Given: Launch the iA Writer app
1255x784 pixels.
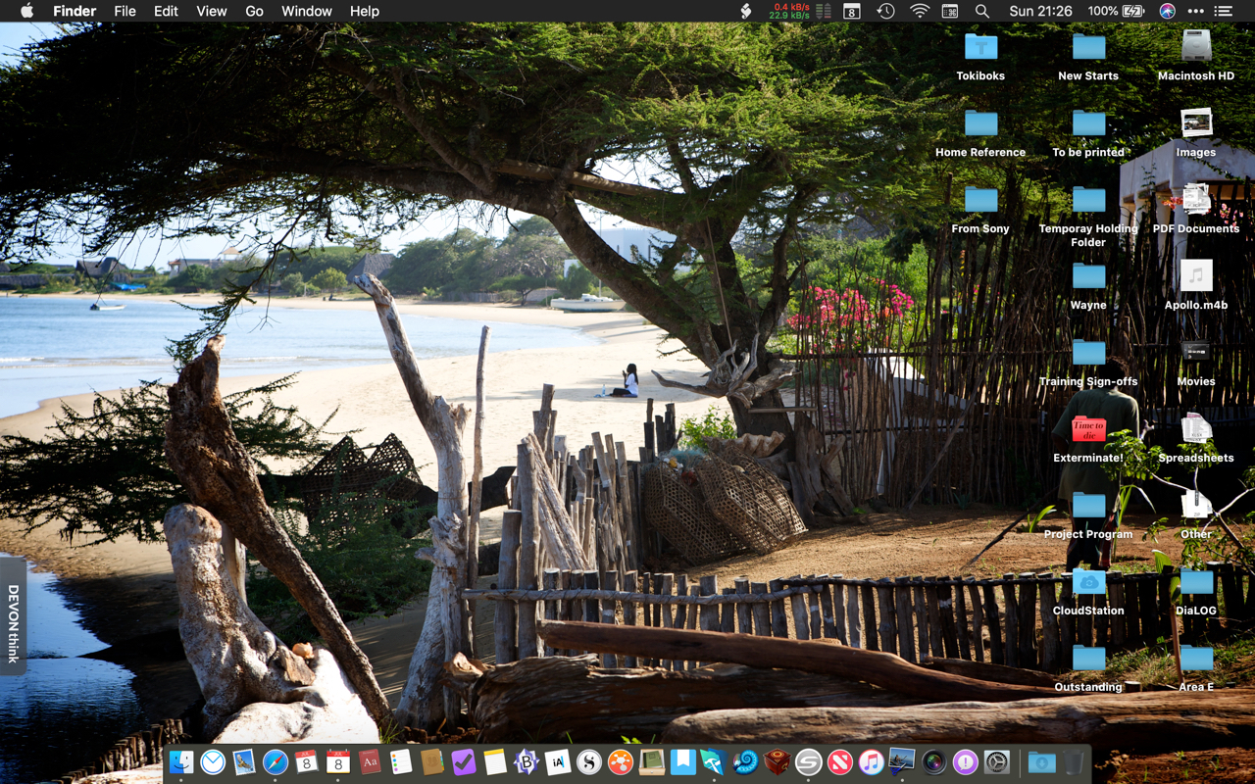Looking at the screenshot, I should (x=558, y=761).
